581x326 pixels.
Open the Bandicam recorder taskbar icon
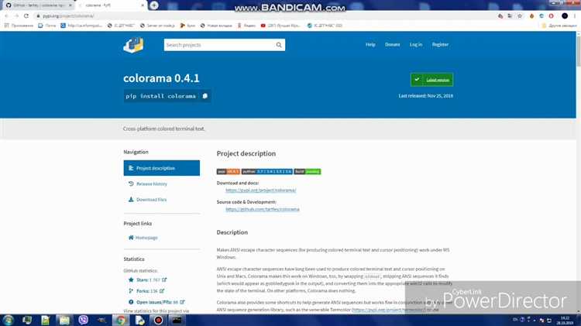(158, 320)
